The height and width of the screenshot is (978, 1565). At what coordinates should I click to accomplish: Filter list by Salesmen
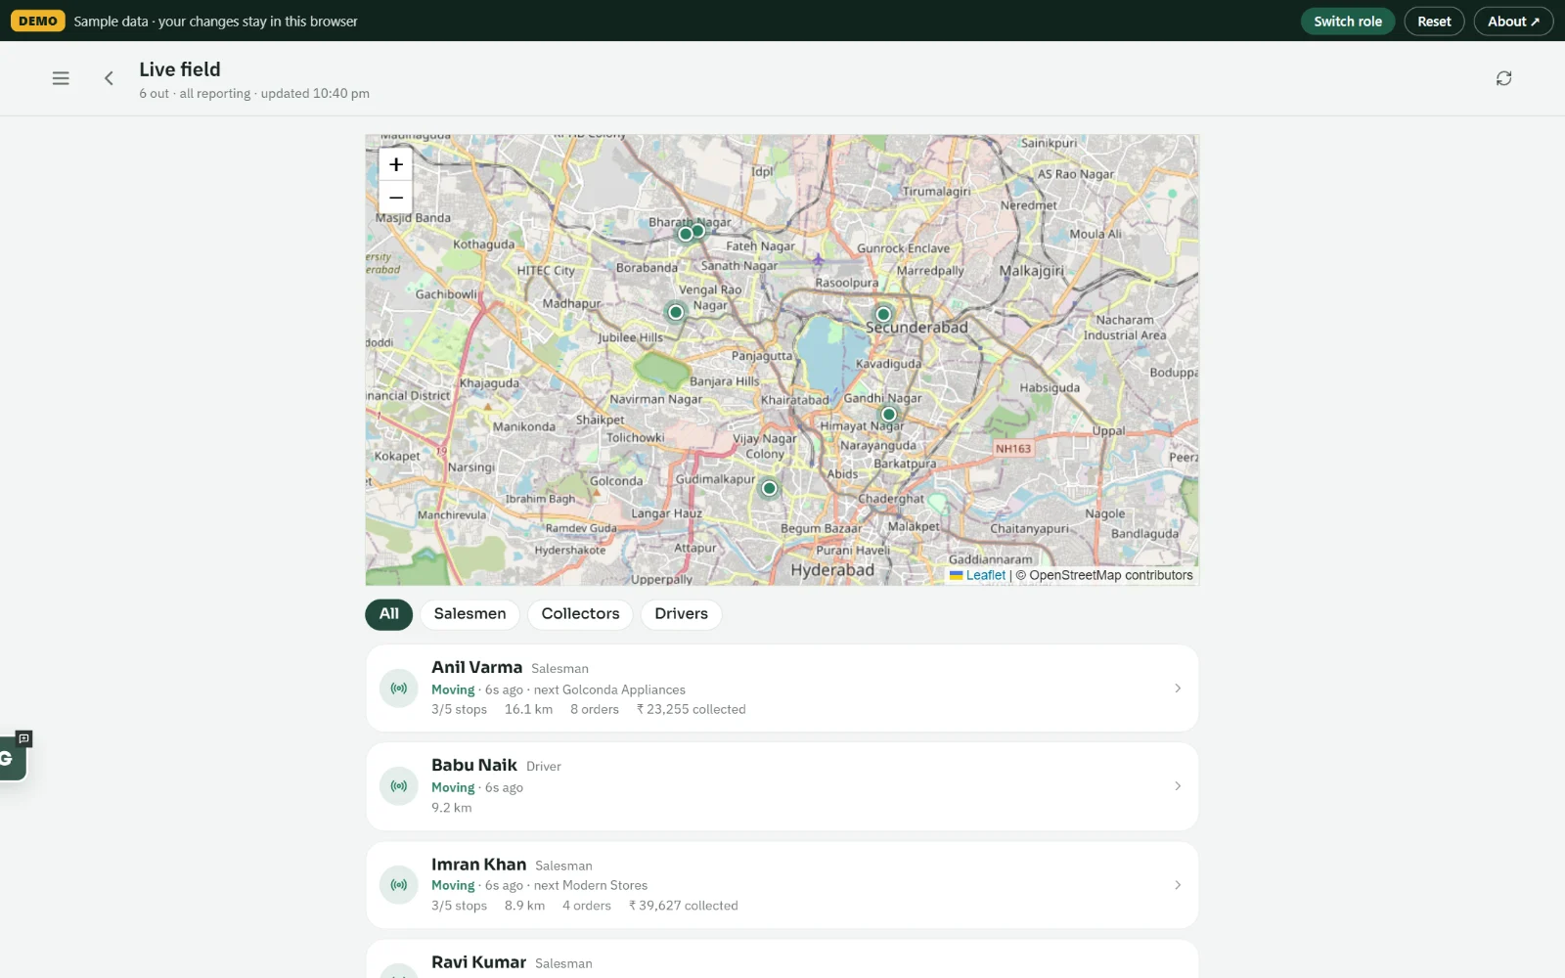(470, 614)
